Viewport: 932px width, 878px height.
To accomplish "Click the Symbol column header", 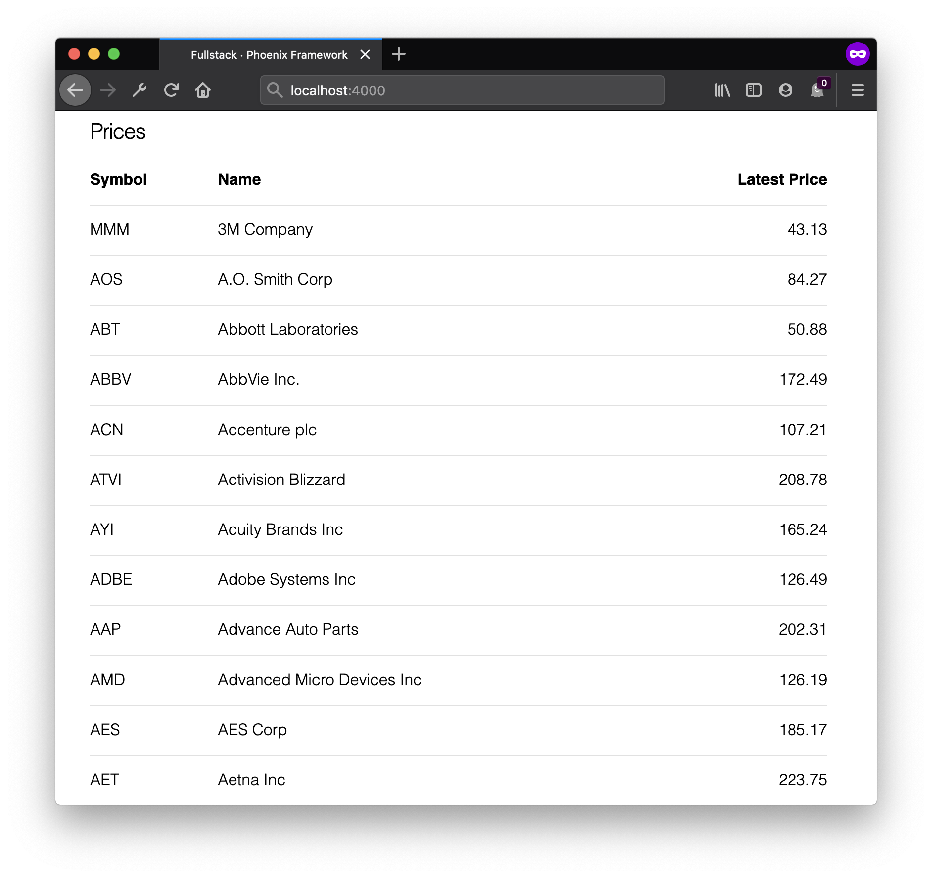I will 118,179.
